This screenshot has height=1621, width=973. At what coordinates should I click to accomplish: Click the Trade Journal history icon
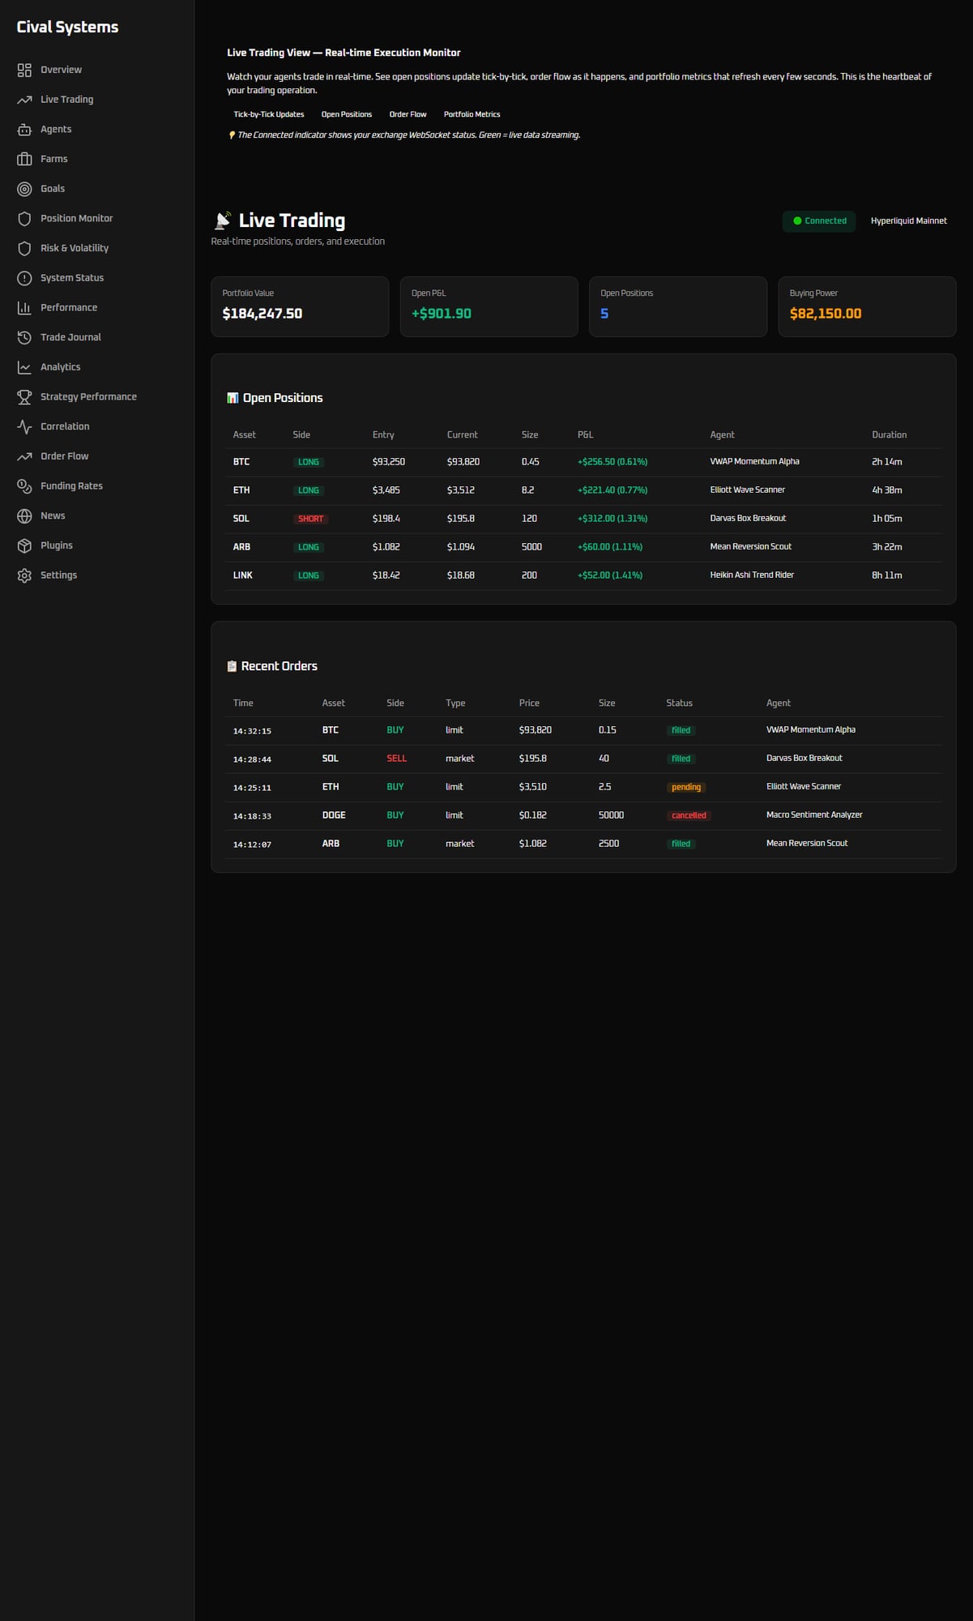coord(24,337)
